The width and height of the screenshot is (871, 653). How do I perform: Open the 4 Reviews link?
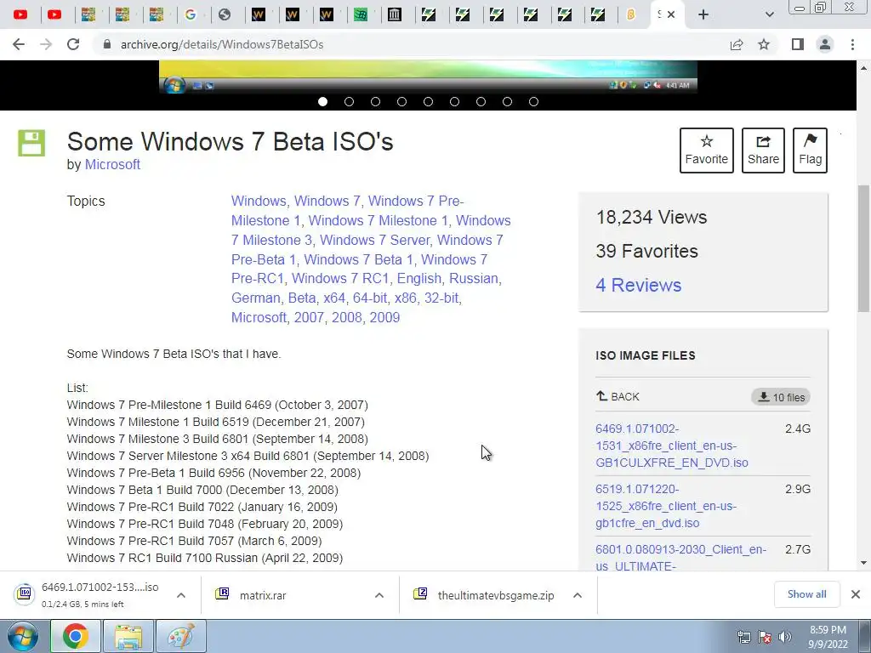(x=638, y=285)
